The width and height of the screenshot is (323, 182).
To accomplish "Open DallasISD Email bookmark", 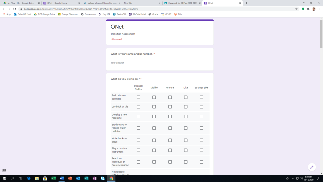I will [x=22, y=14].
